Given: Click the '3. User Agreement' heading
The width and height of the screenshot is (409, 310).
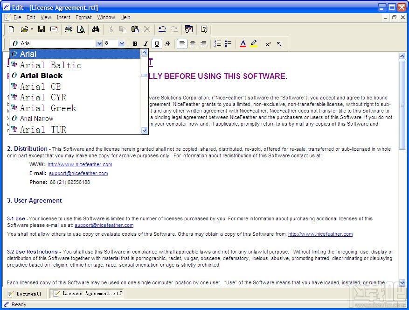Looking at the screenshot, I should tap(35, 201).
